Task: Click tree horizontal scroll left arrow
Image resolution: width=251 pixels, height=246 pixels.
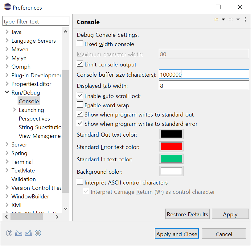Action: (6, 217)
